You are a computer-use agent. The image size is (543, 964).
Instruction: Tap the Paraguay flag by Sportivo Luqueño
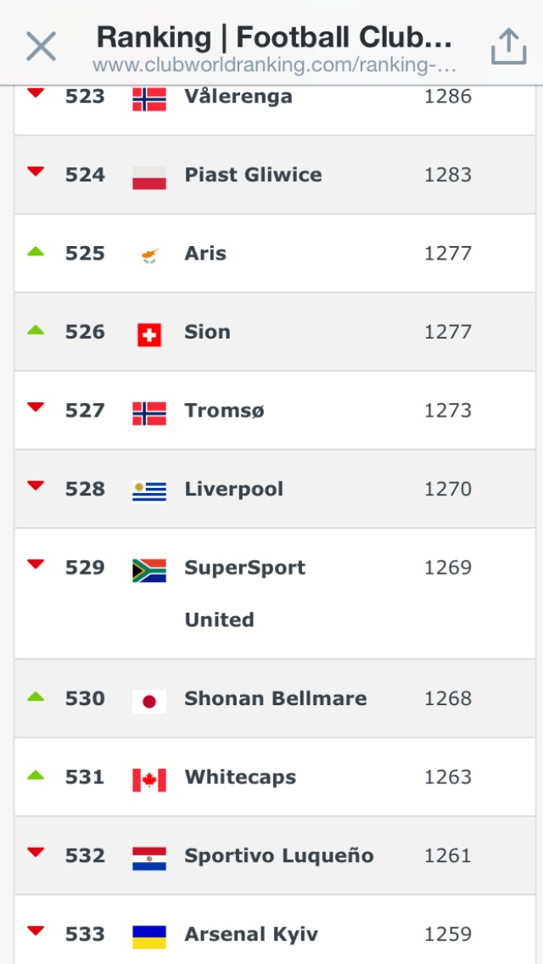coord(149,858)
